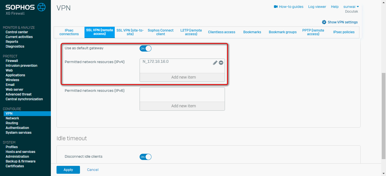Image resolution: width=386 pixels, height=176 pixels.
Task: Click the Show VPN settings gear icon
Action: point(324,22)
